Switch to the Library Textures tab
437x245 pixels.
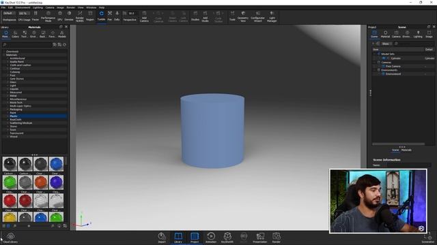pyautogui.click(x=24, y=35)
